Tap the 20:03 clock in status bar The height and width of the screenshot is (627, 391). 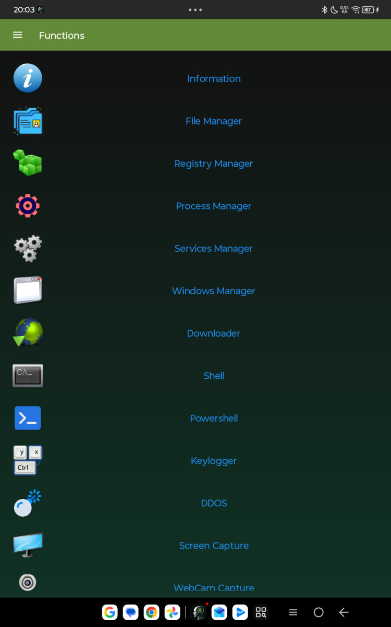coord(23,9)
